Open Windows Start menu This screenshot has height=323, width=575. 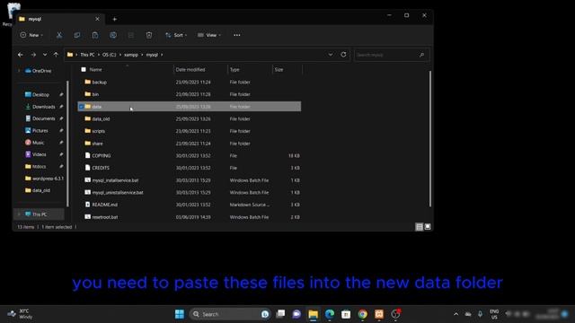[x=180, y=314]
